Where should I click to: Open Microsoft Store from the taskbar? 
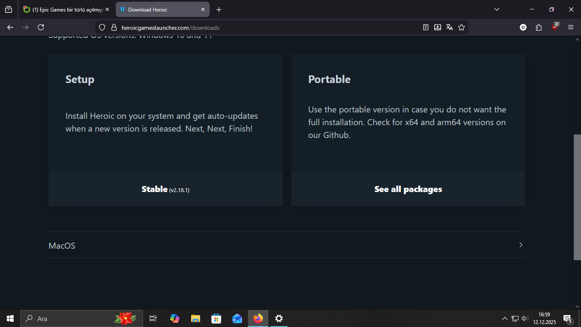pyautogui.click(x=216, y=318)
